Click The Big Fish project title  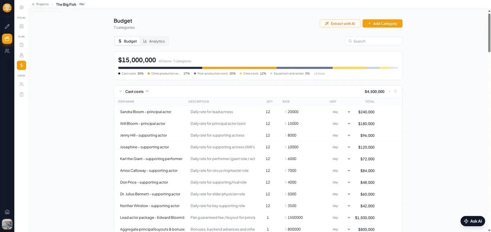(x=66, y=4)
